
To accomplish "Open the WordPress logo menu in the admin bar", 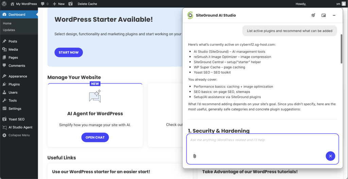I will (x=4, y=4).
